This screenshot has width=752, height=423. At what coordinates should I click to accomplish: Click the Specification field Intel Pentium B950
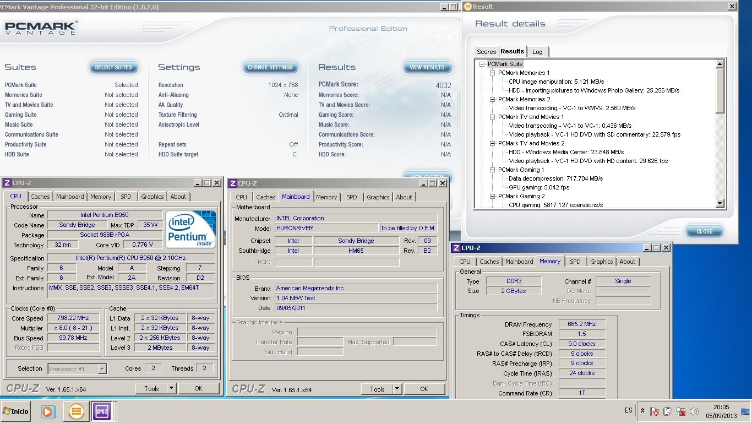131,258
